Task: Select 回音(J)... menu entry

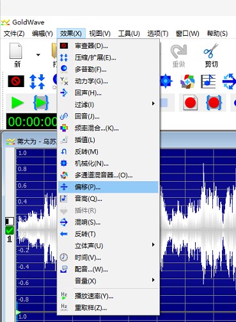Action: coord(108,117)
